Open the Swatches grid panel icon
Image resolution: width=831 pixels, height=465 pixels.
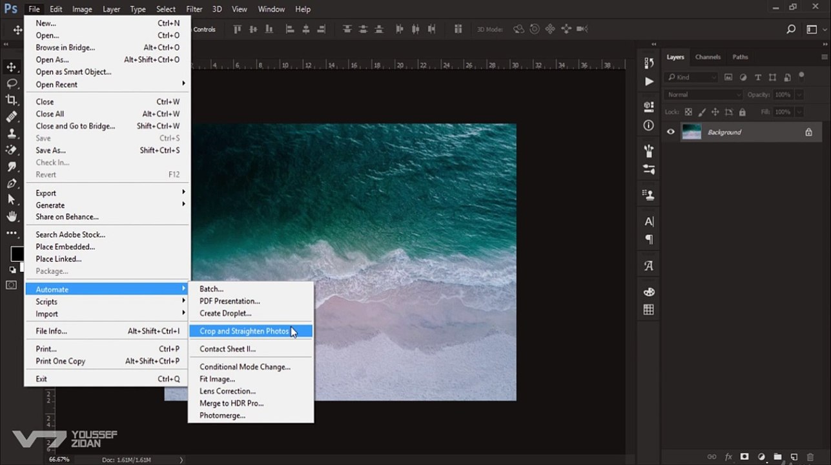(649, 309)
